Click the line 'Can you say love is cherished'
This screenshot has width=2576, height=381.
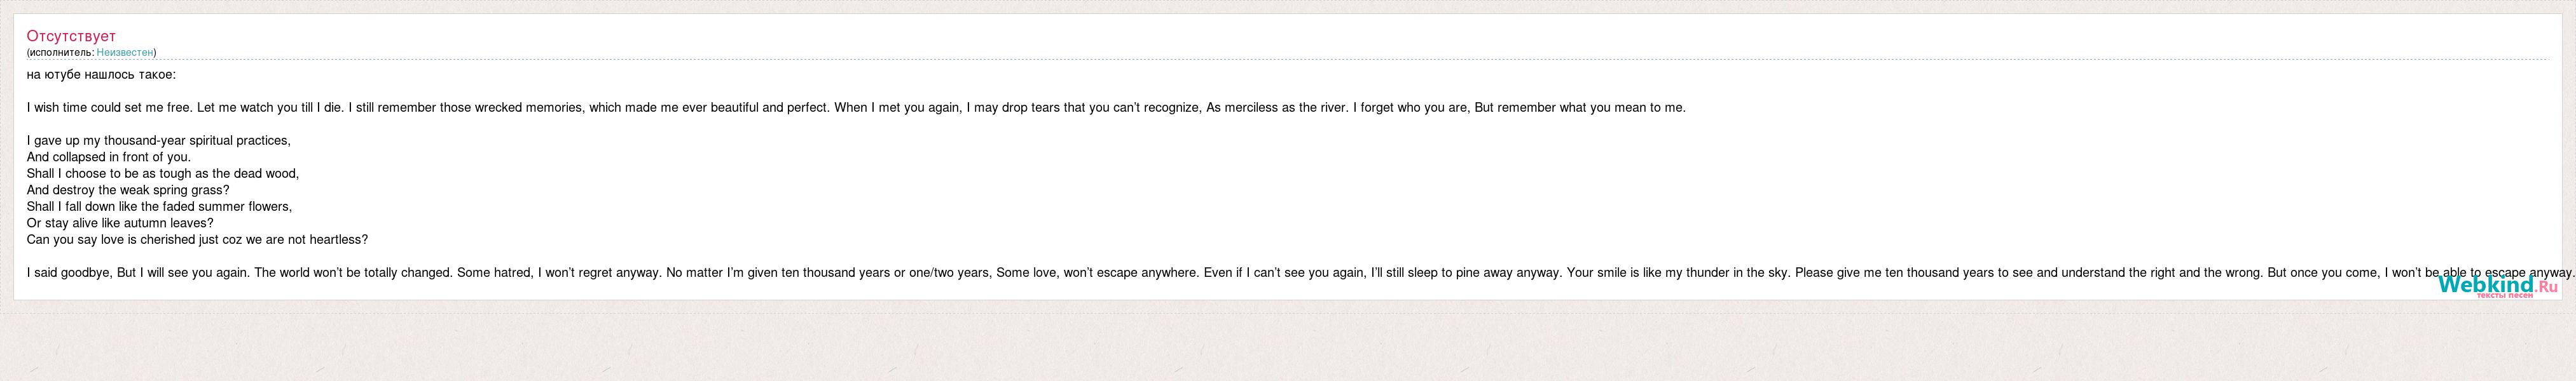point(198,241)
